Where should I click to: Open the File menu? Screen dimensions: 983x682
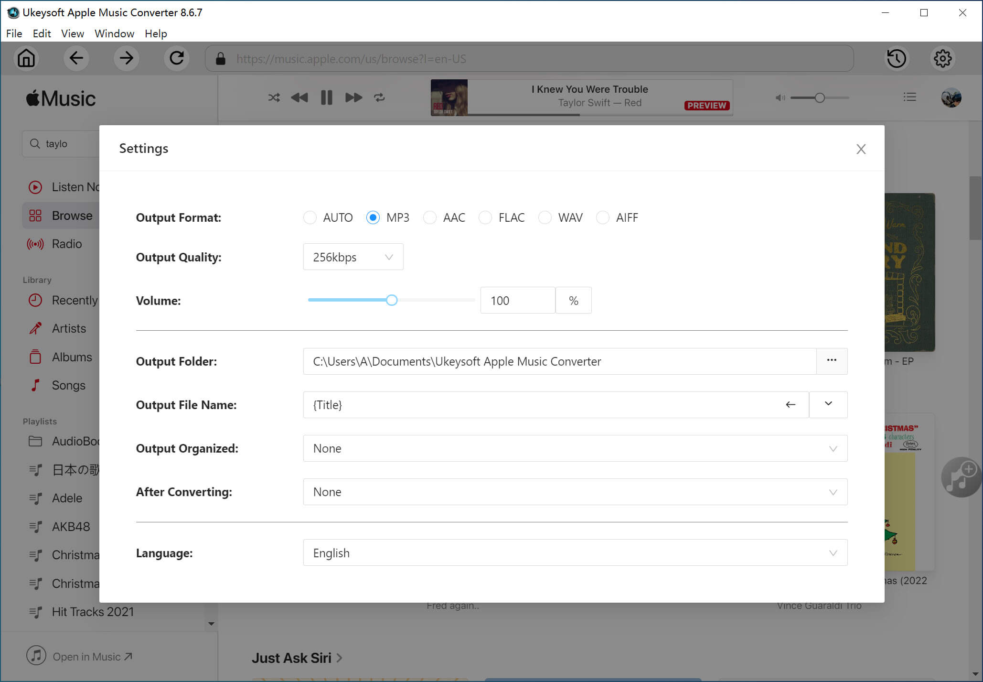click(13, 33)
